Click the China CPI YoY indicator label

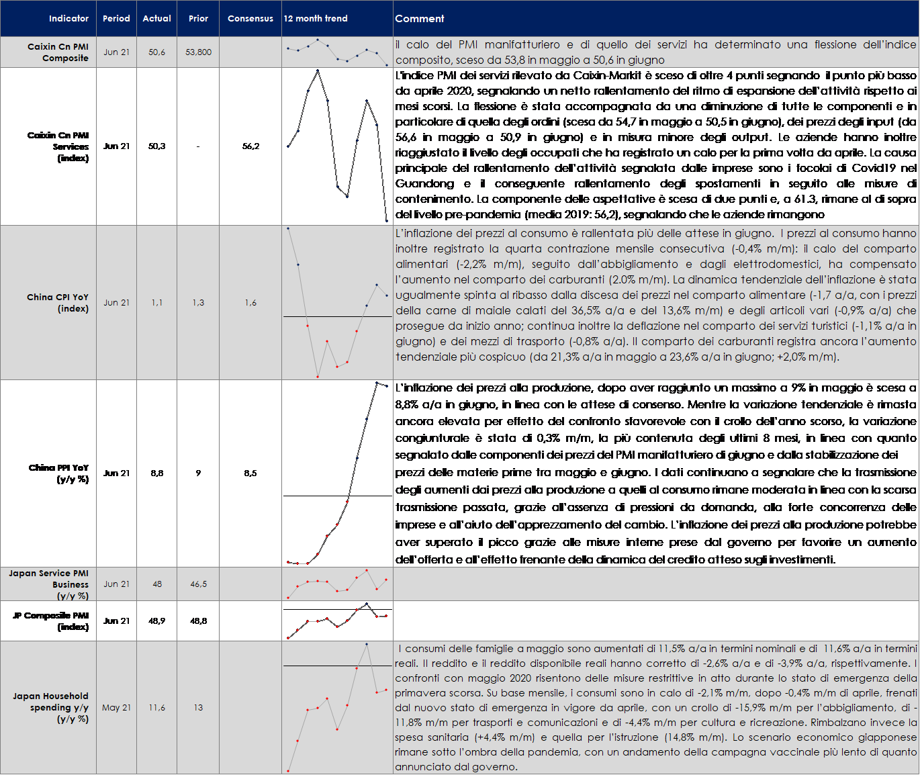click(x=58, y=302)
